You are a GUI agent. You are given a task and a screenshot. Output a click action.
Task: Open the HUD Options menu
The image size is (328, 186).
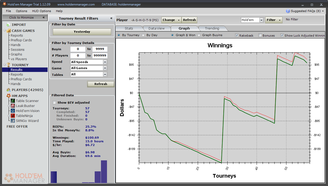(41, 11)
